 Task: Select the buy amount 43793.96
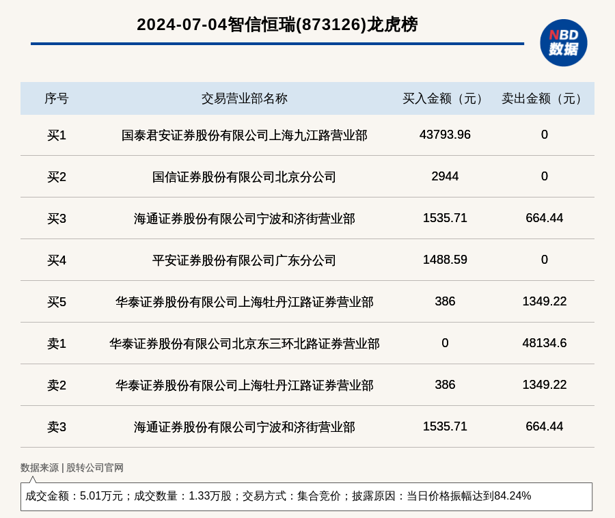[445, 135]
